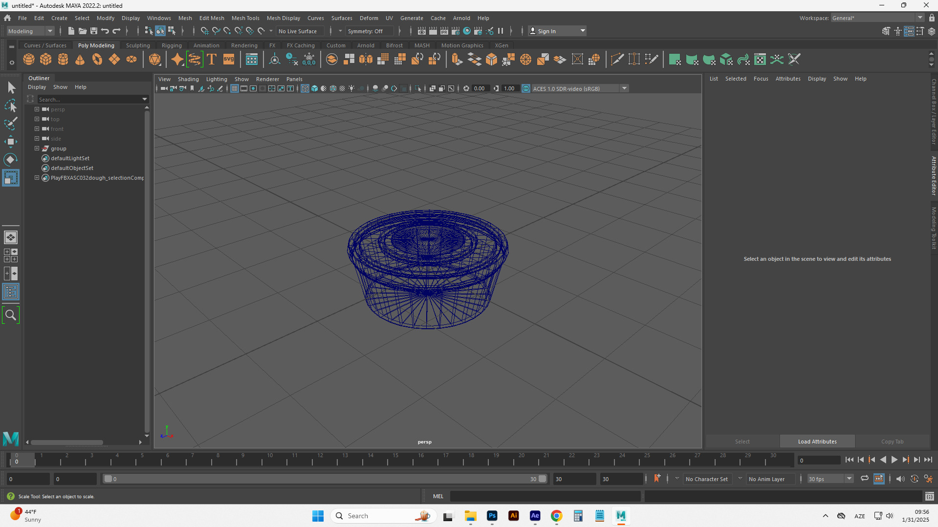Toggle smooth shade all in panel toolbar
938x527 pixels.
coord(314,88)
